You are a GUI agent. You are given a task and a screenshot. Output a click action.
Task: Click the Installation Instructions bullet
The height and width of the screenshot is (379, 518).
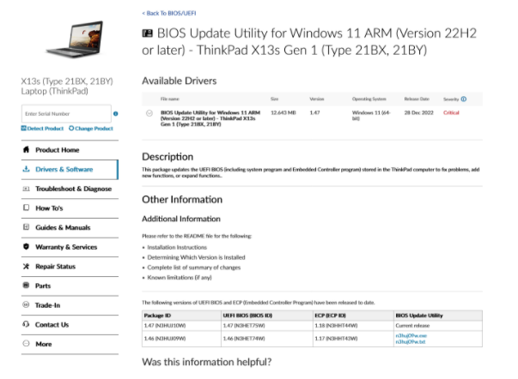[x=177, y=248]
